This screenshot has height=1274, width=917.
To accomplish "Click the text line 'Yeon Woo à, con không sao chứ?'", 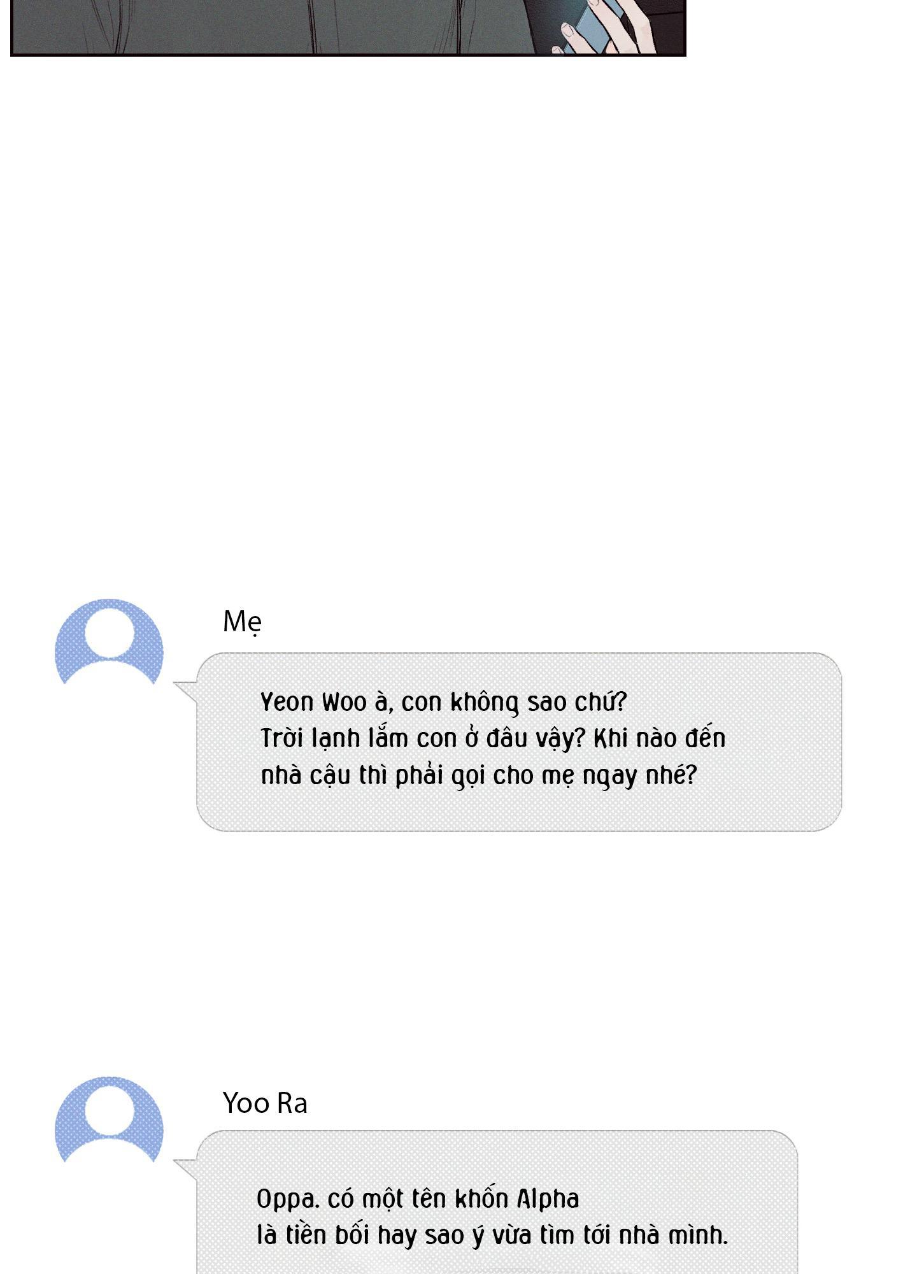I will (x=444, y=702).
